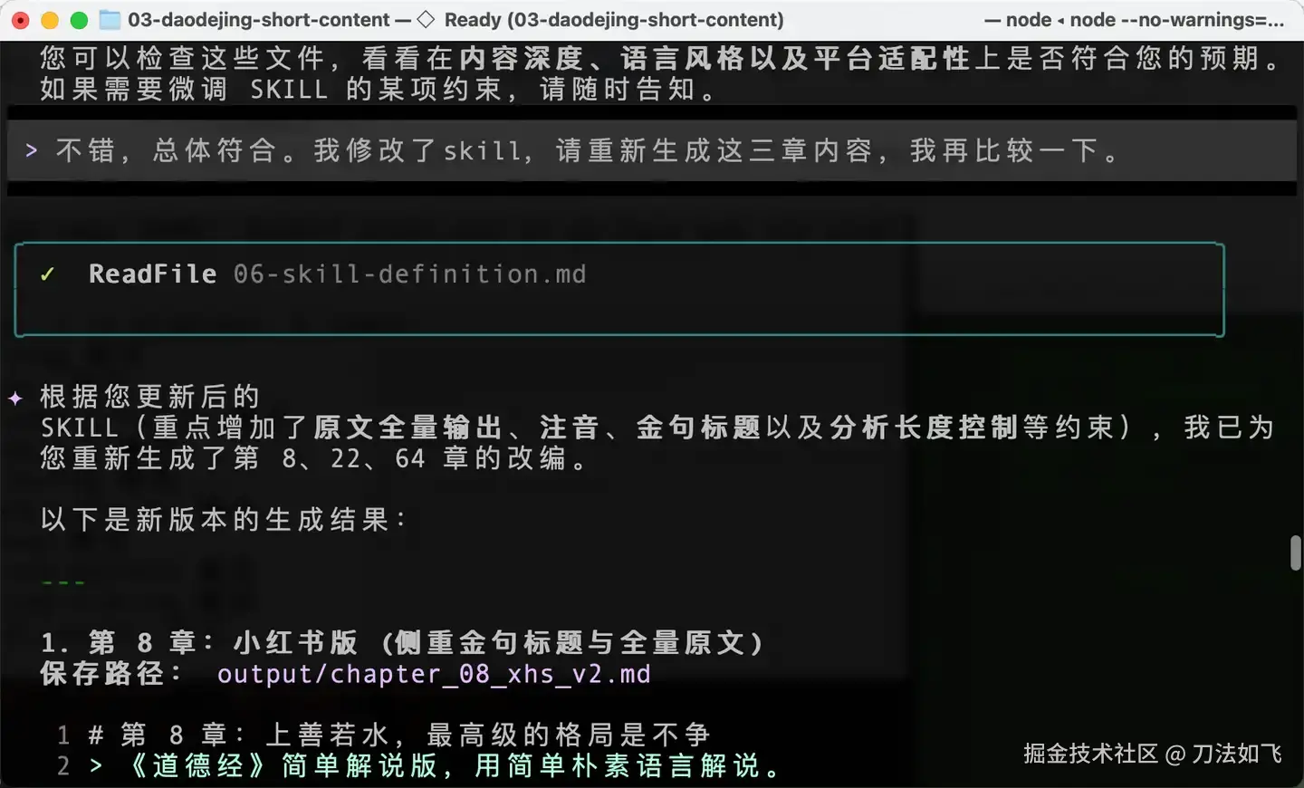This screenshot has height=788, width=1304.
Task: Click the purple sparkle response icon
Action: click(15, 398)
